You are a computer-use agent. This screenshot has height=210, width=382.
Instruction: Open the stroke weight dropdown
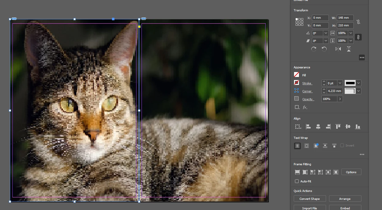point(340,83)
